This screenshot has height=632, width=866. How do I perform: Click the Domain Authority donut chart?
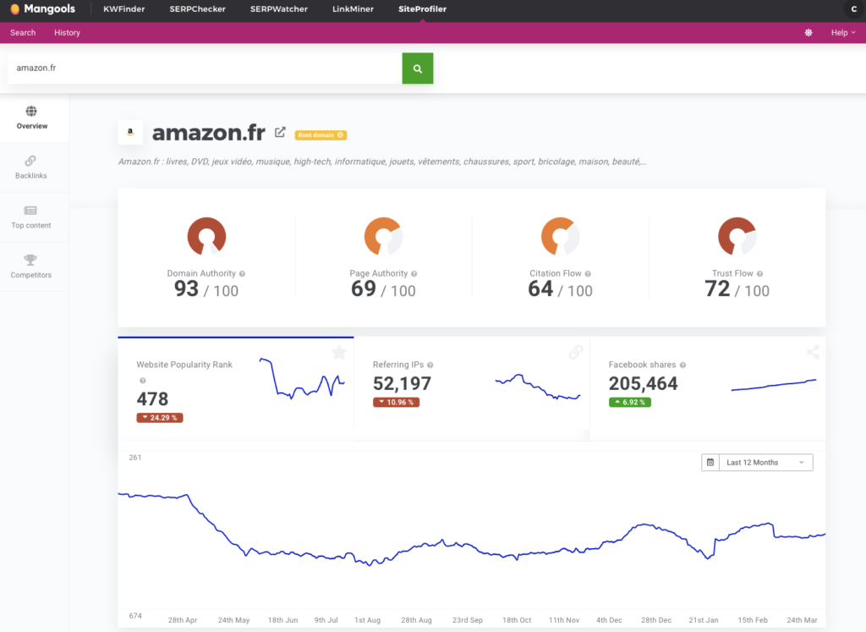(x=206, y=236)
